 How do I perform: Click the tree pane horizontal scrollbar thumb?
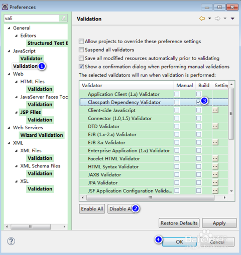[x=31, y=226]
